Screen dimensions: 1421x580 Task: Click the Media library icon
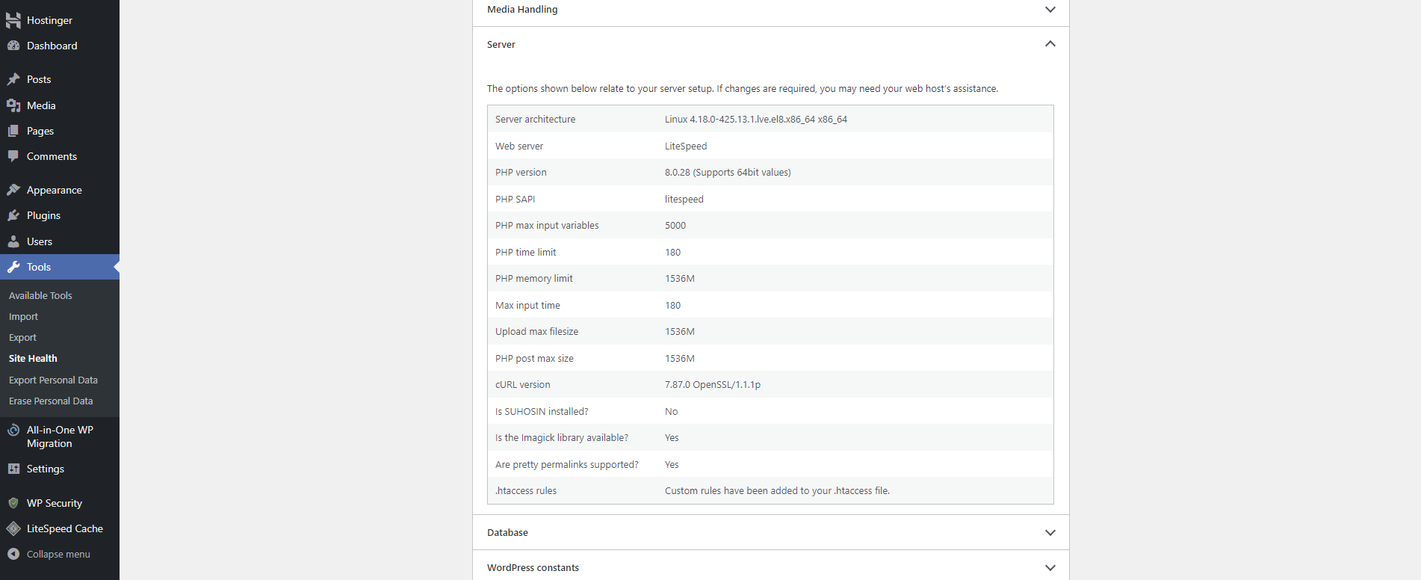click(13, 105)
